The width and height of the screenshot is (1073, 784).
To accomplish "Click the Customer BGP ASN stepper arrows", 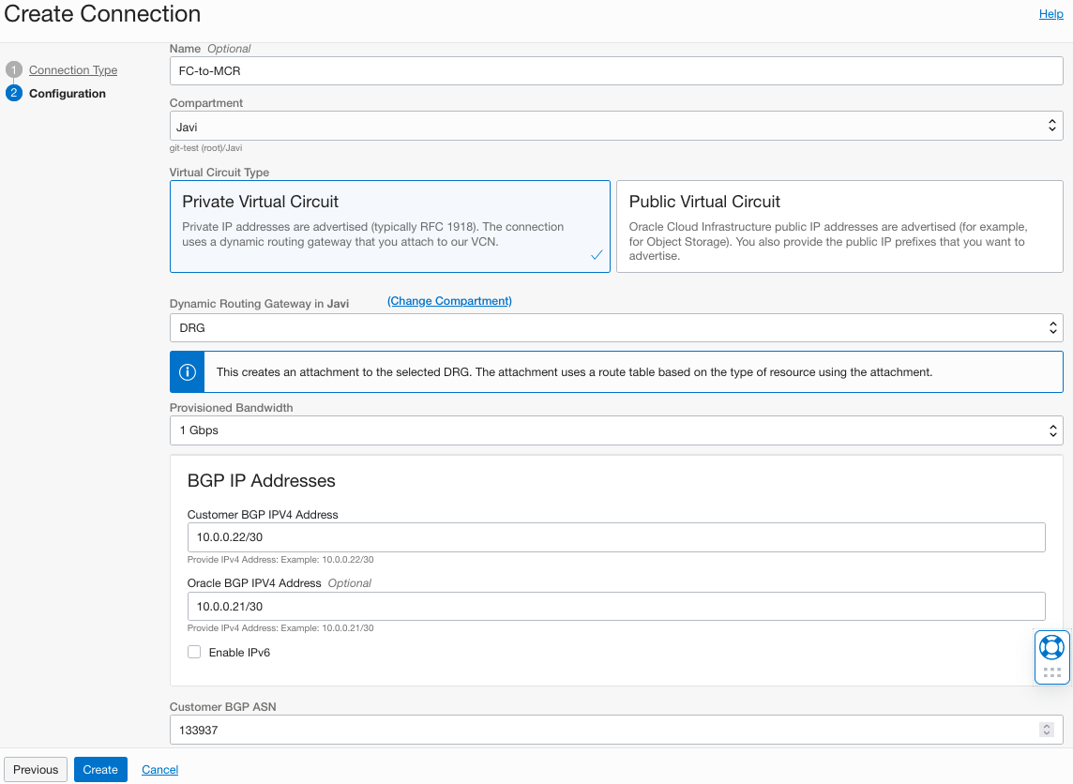I will click(1046, 730).
